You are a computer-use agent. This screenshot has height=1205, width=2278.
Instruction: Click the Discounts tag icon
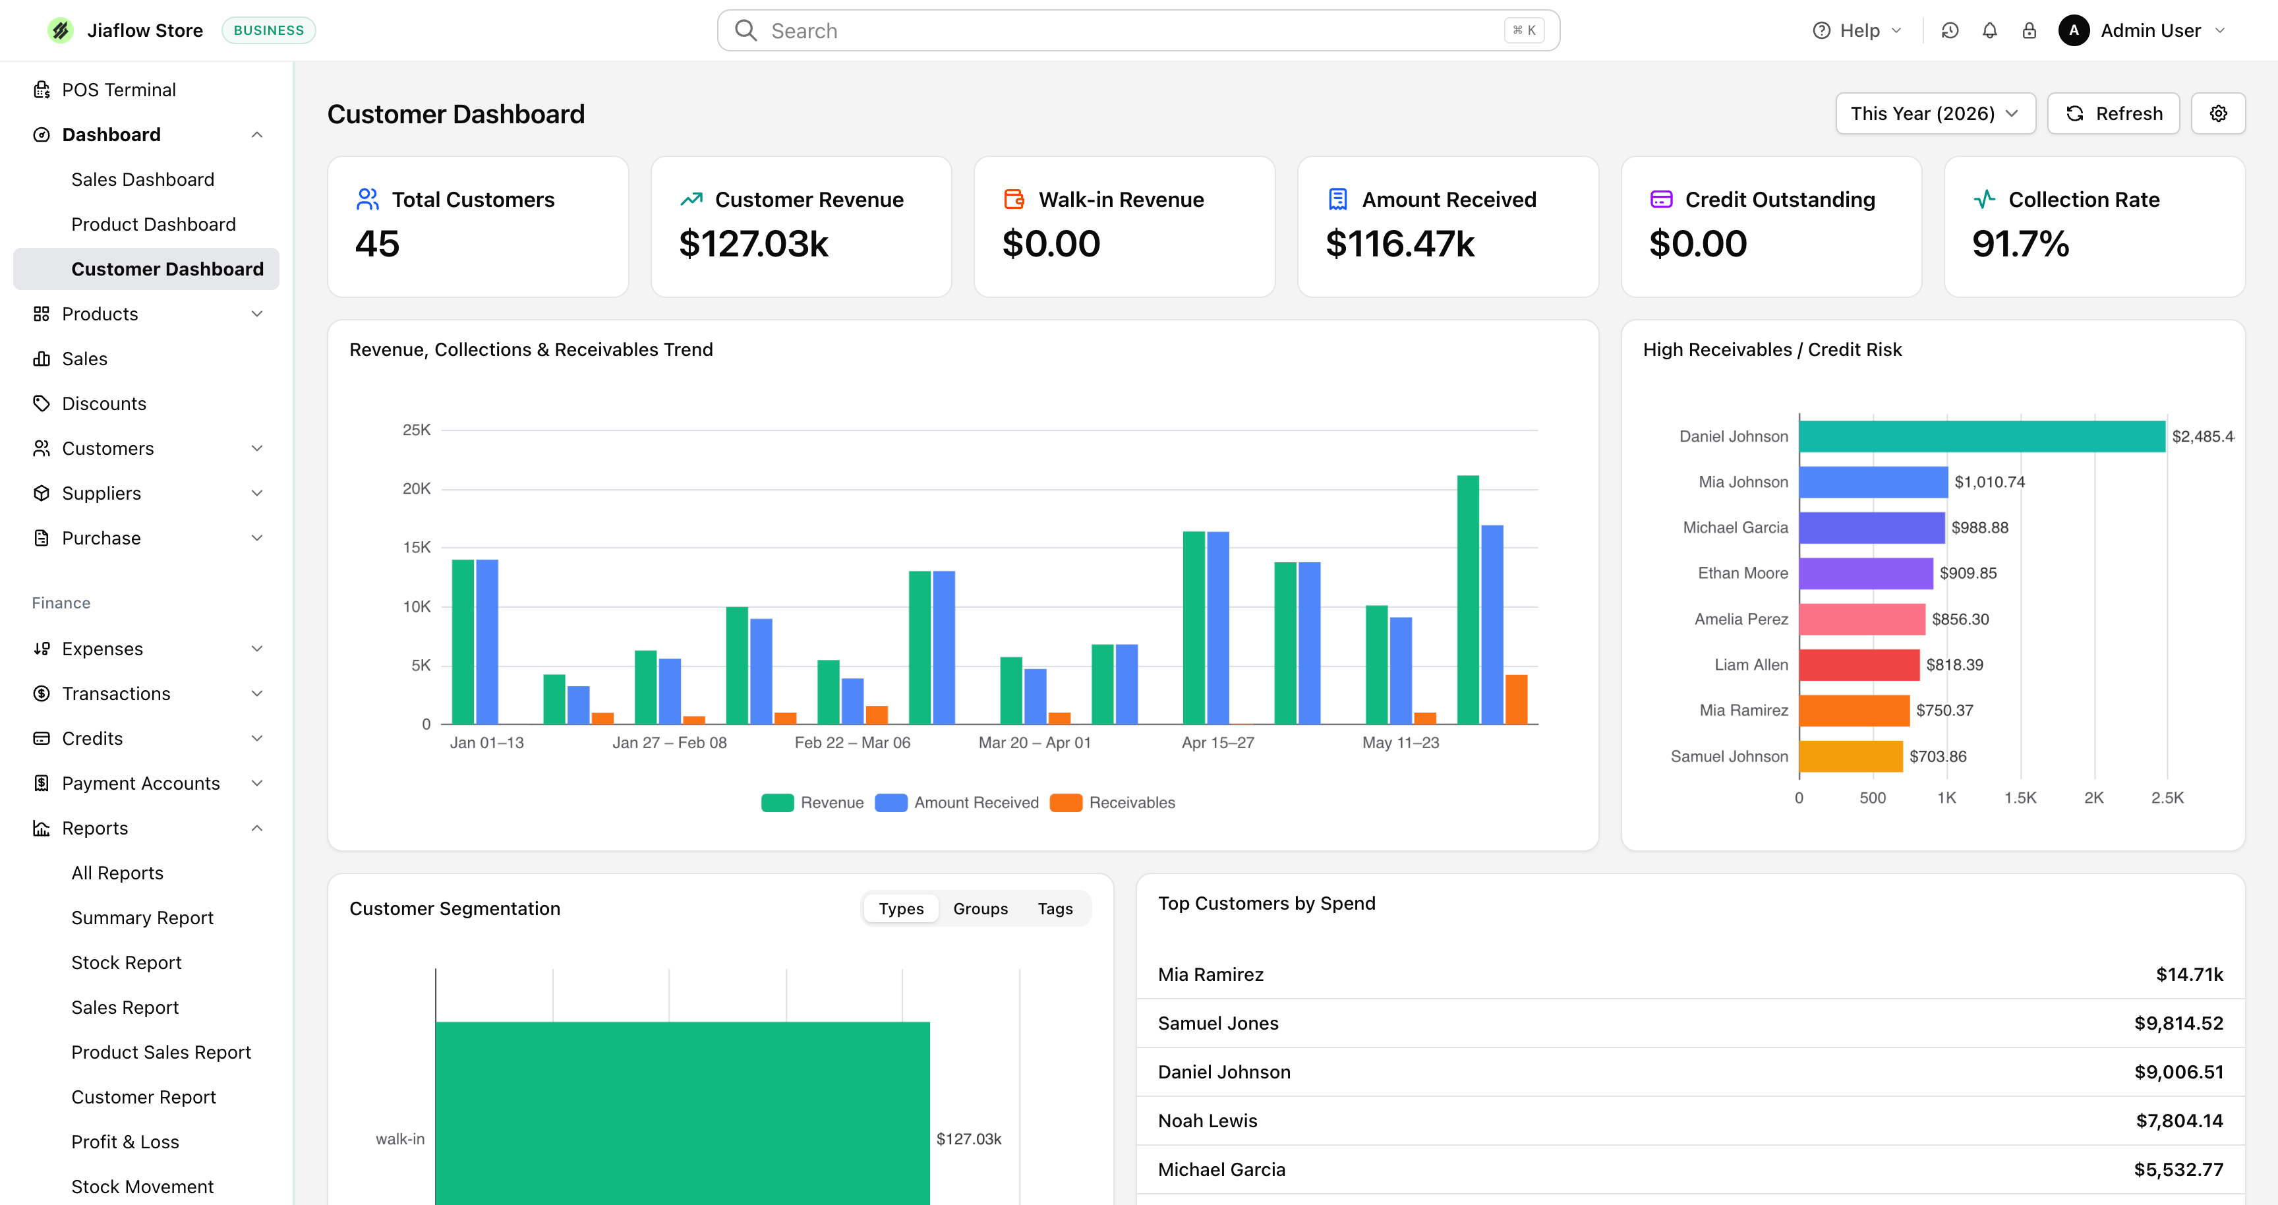42,403
